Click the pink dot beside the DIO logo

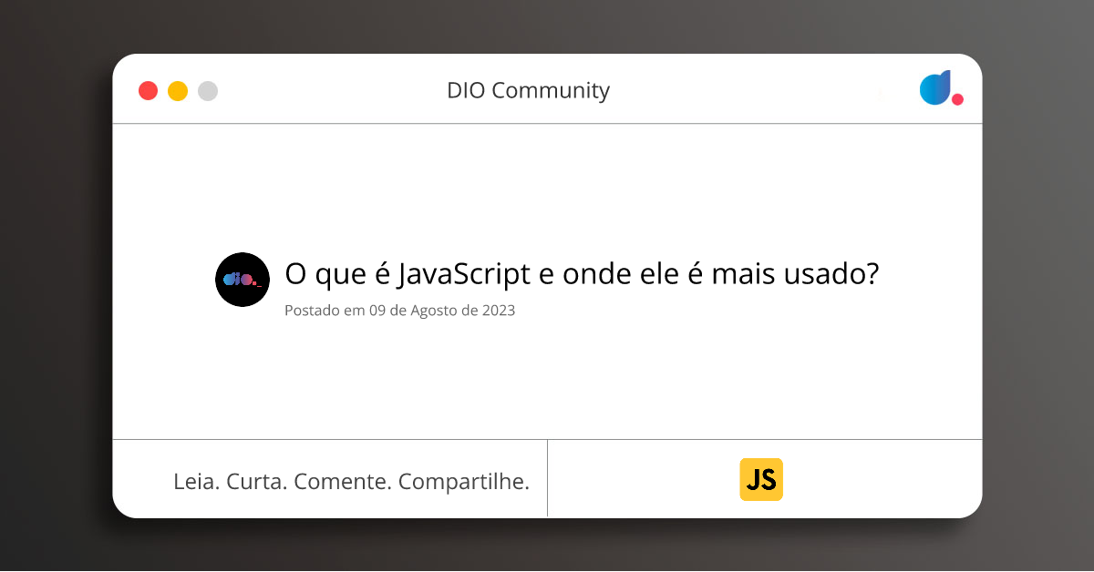[957, 99]
